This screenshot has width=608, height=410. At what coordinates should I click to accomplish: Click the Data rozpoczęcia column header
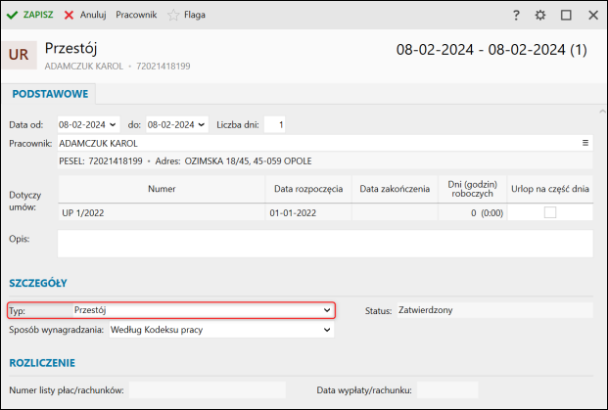308,189
